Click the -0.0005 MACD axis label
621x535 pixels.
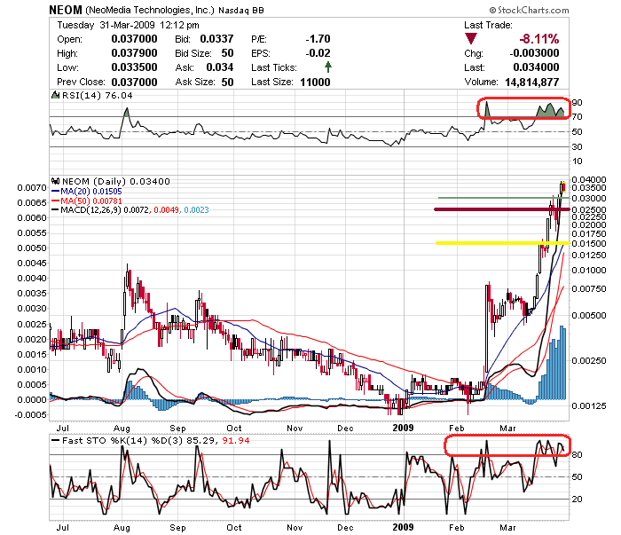30,414
